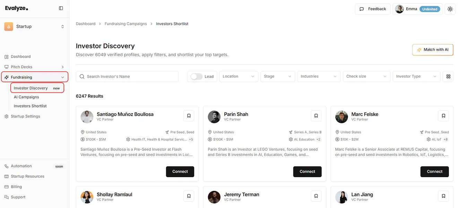The width and height of the screenshot is (459, 208).
Task: Click the Search Investor's Name field
Action: pyautogui.click(x=127, y=76)
